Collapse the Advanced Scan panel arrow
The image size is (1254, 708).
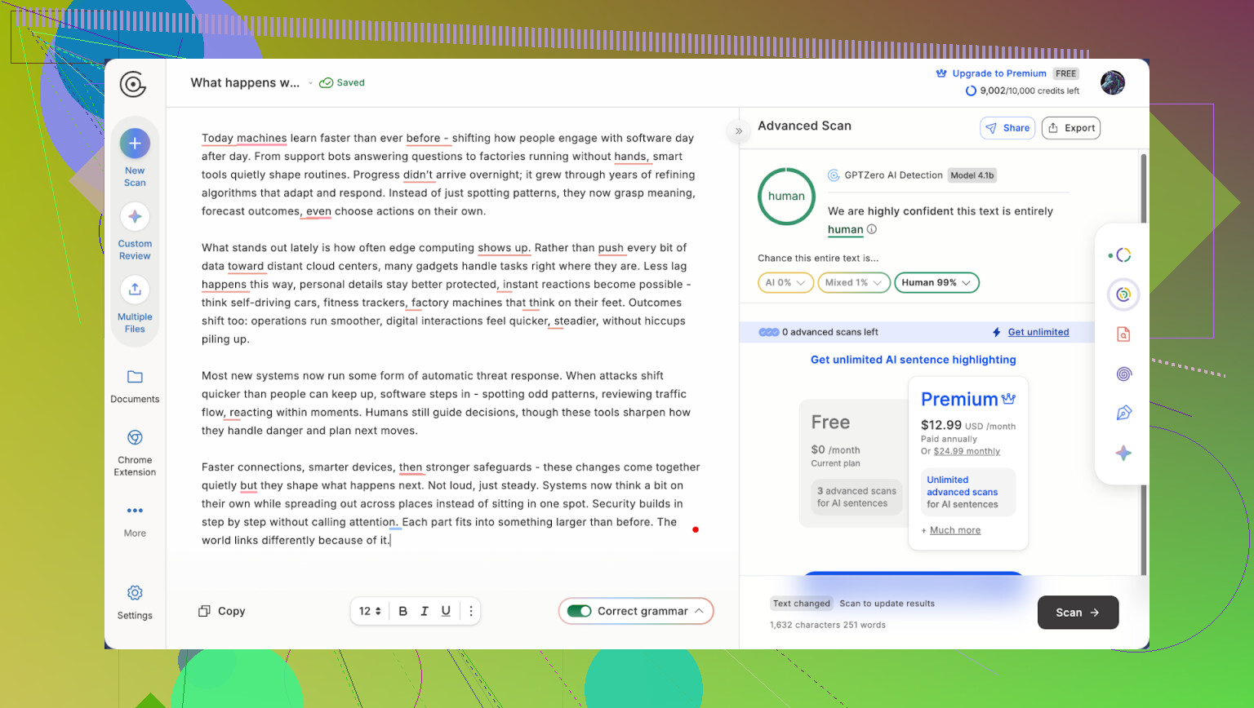click(739, 131)
